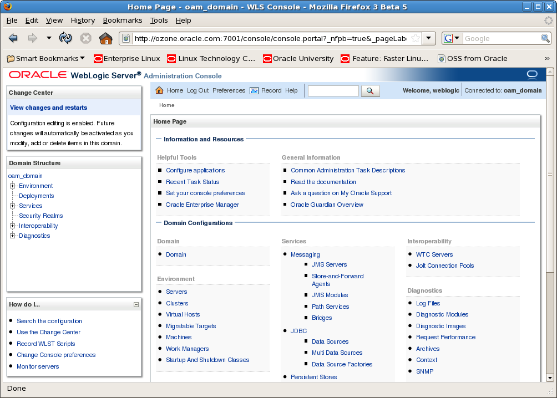Image resolution: width=557 pixels, height=398 pixels.
Task: Navigate forward with the forward arrow
Action: click(x=32, y=38)
